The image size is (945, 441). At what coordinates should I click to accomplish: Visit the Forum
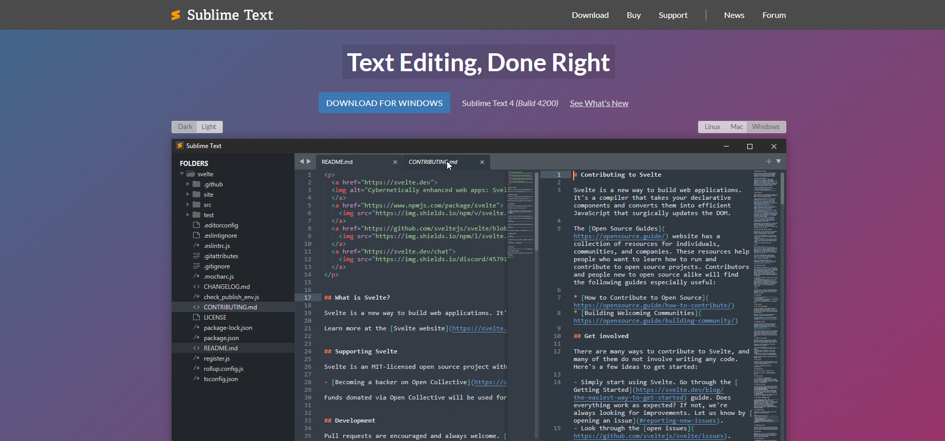pyautogui.click(x=774, y=15)
